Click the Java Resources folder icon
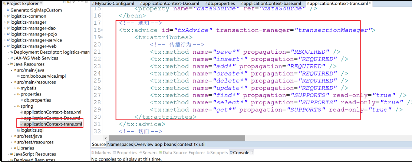Viewport: 412px width, 162px height. [11, 64]
